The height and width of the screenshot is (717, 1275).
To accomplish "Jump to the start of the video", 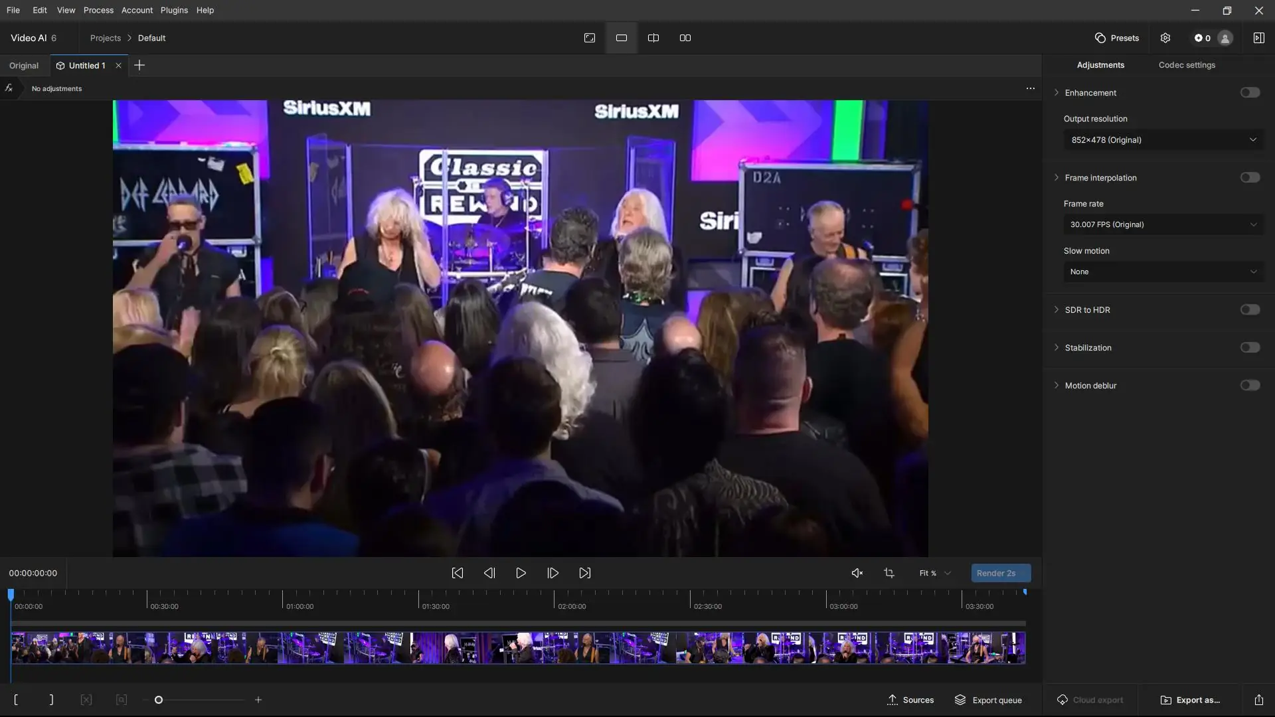I will (458, 573).
